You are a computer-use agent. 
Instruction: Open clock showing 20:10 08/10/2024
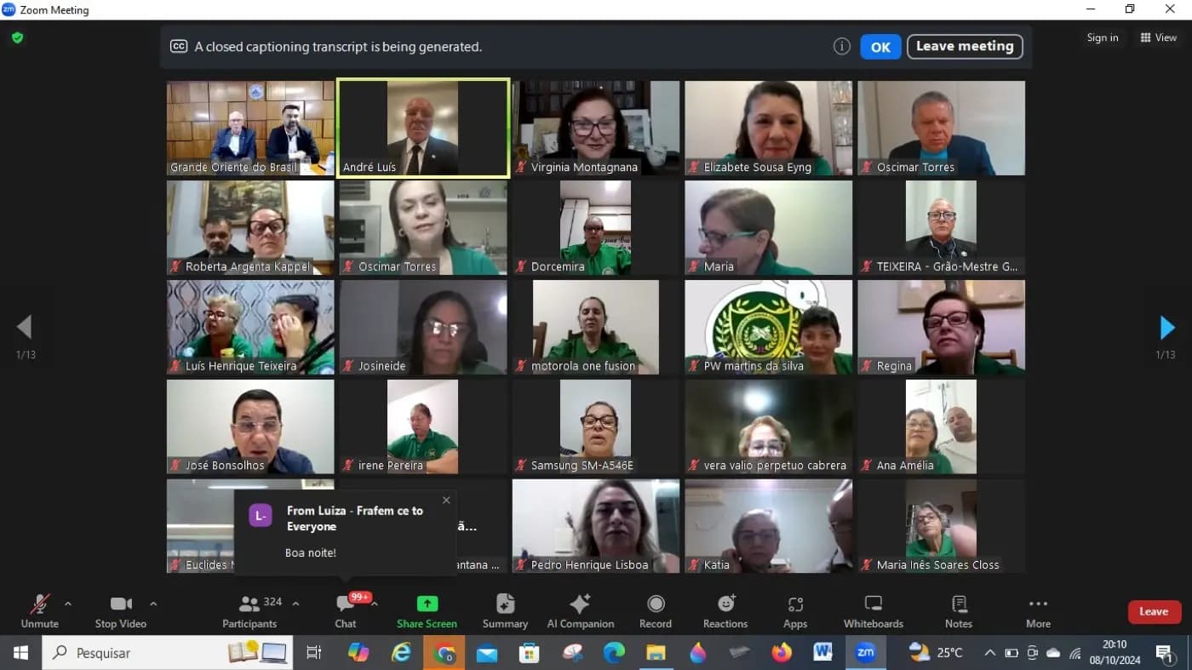[1115, 653]
